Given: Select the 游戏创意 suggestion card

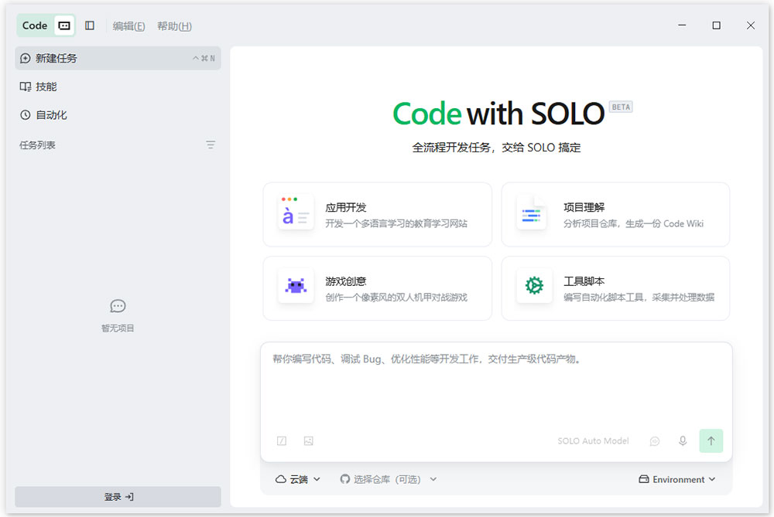Looking at the screenshot, I should [x=377, y=288].
